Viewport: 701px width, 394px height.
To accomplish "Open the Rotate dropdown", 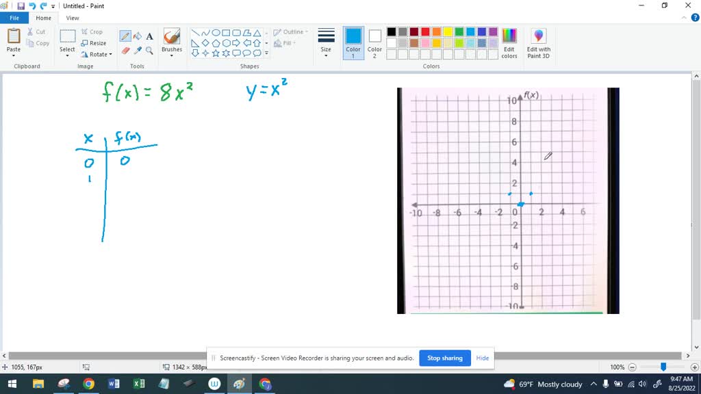I will click(97, 54).
